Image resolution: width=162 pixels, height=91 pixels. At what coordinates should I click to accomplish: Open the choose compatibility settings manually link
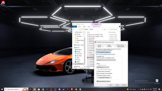coord(106,54)
